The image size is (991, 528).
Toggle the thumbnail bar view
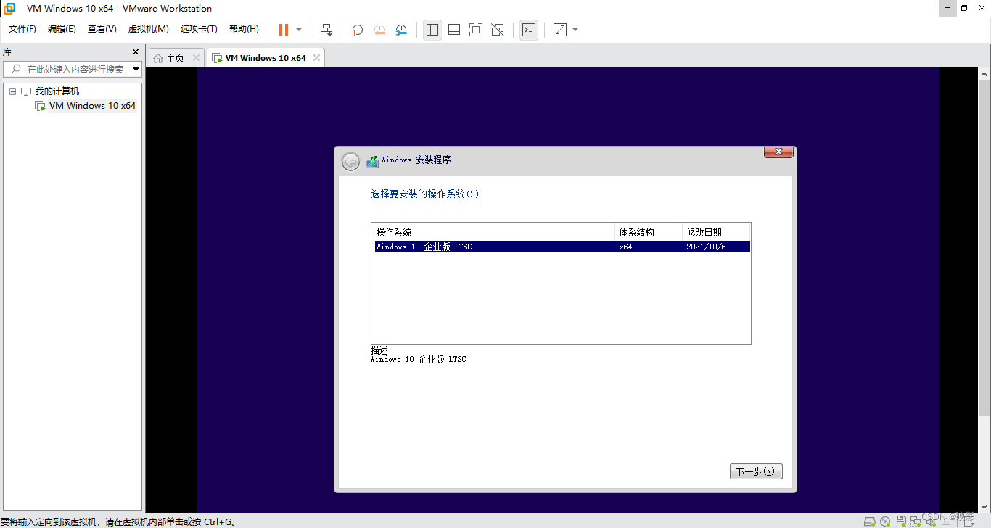point(454,30)
